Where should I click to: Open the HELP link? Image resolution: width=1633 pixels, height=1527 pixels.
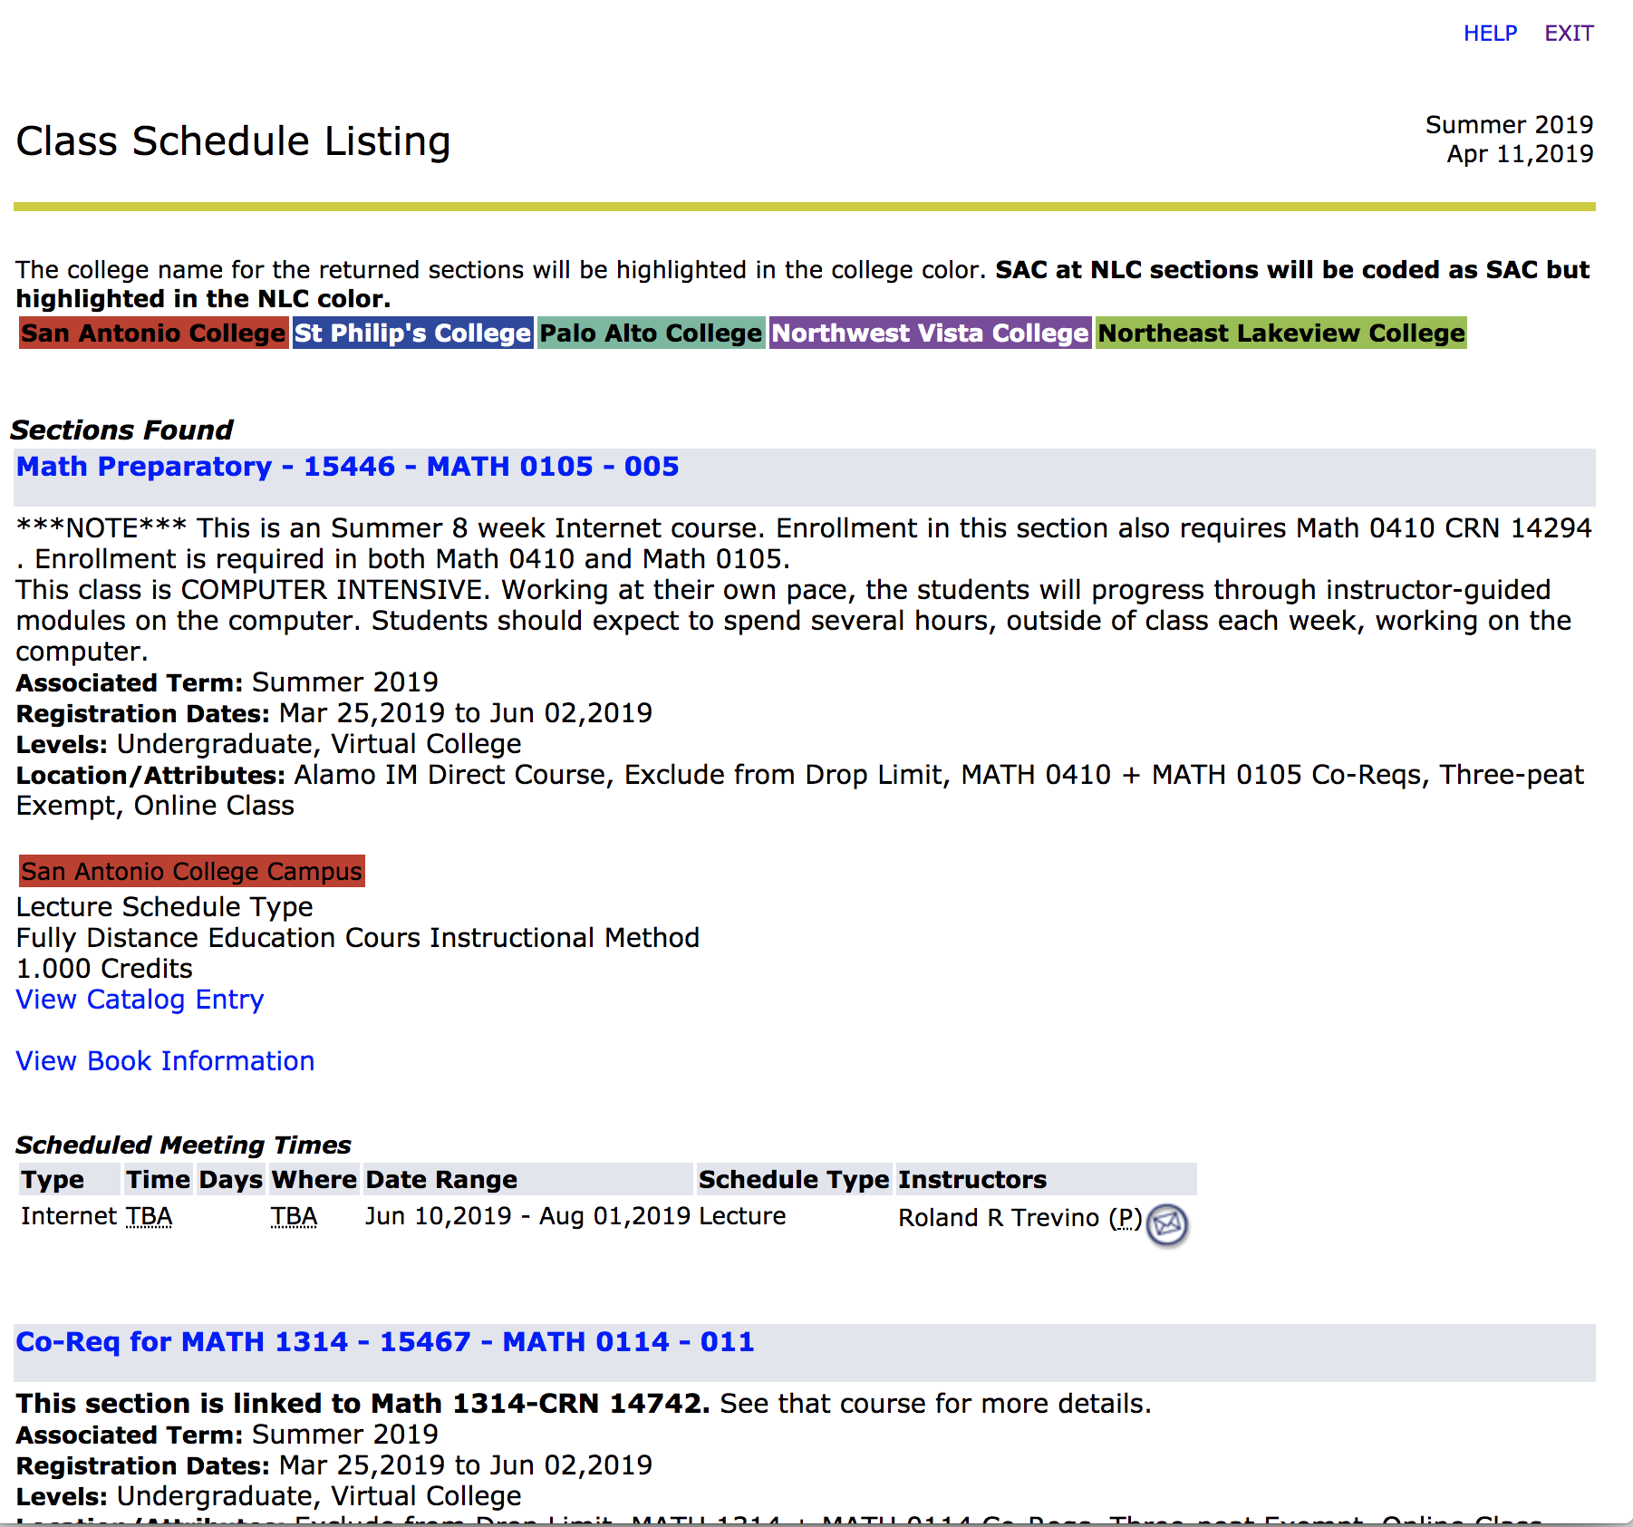pos(1490,34)
